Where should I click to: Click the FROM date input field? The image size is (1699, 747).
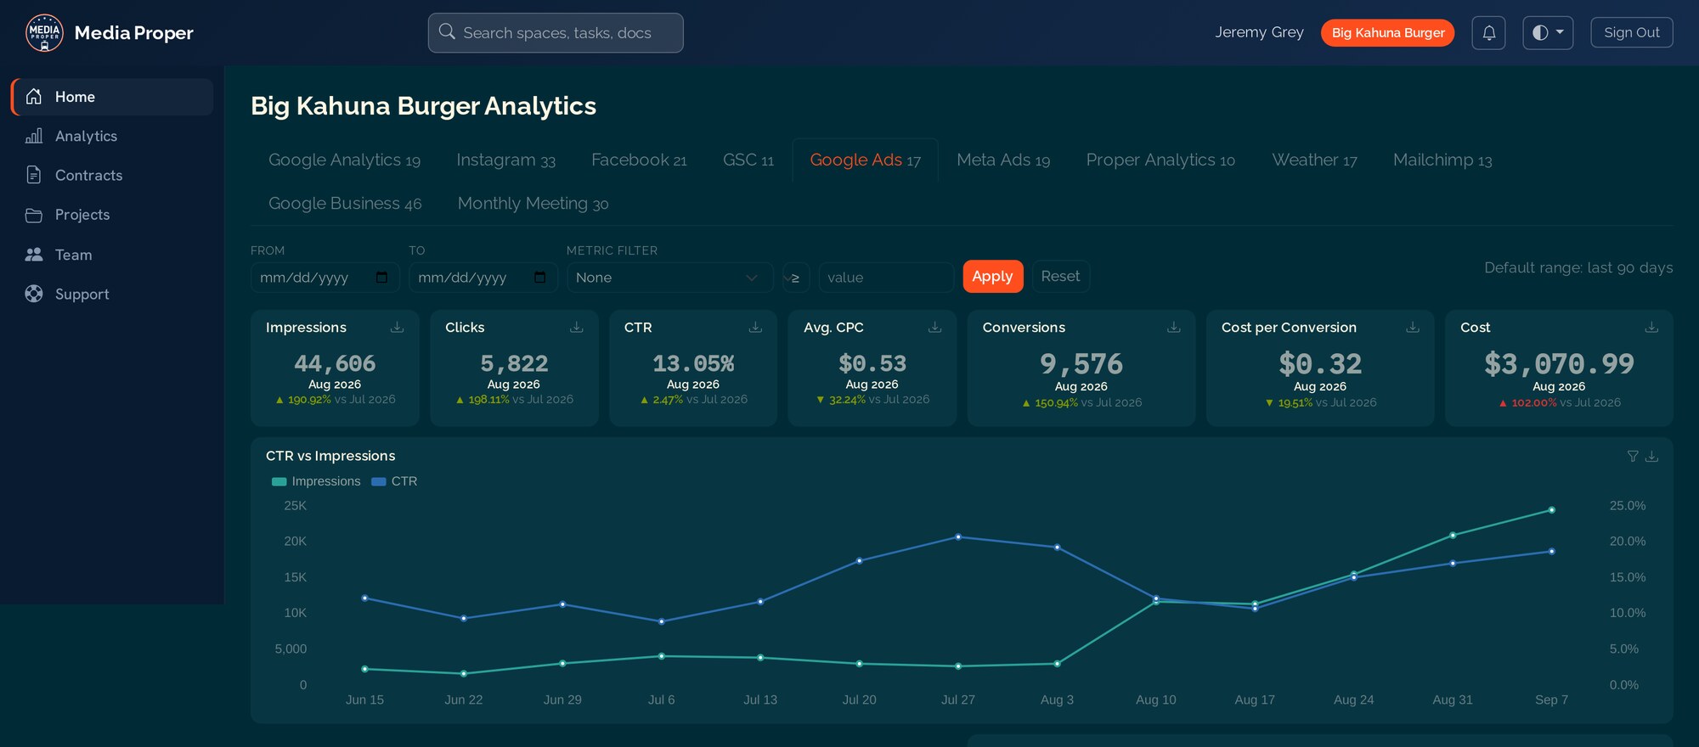coord(325,278)
